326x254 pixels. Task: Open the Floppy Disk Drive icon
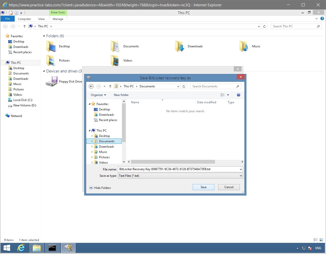[x=51, y=81]
